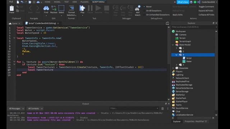Screen dimensions: 230x129
Task: Open the username account dropdown
Action: click(210, 2)
